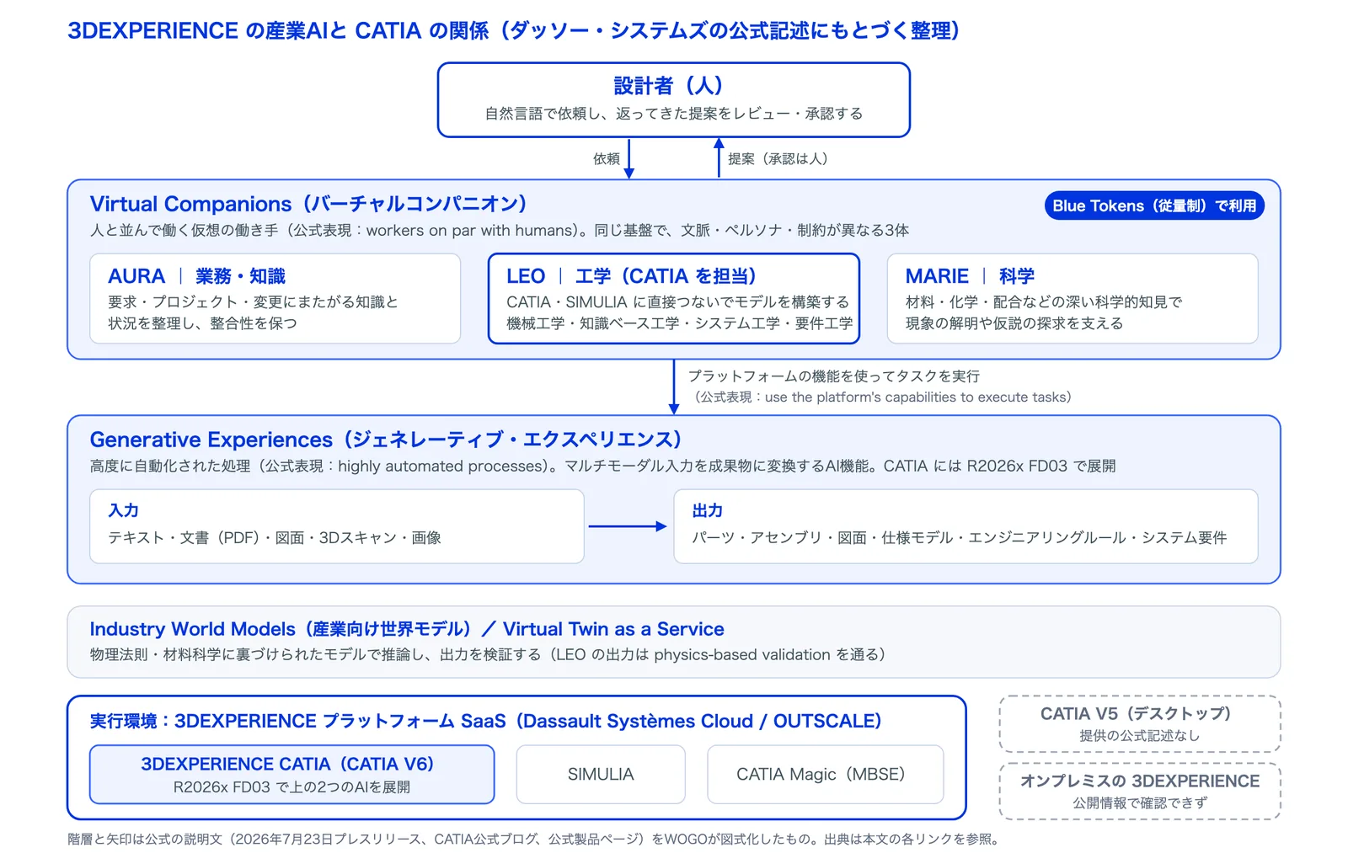Select the MARIE｜科学 card title
1348x853 pixels.
970,276
